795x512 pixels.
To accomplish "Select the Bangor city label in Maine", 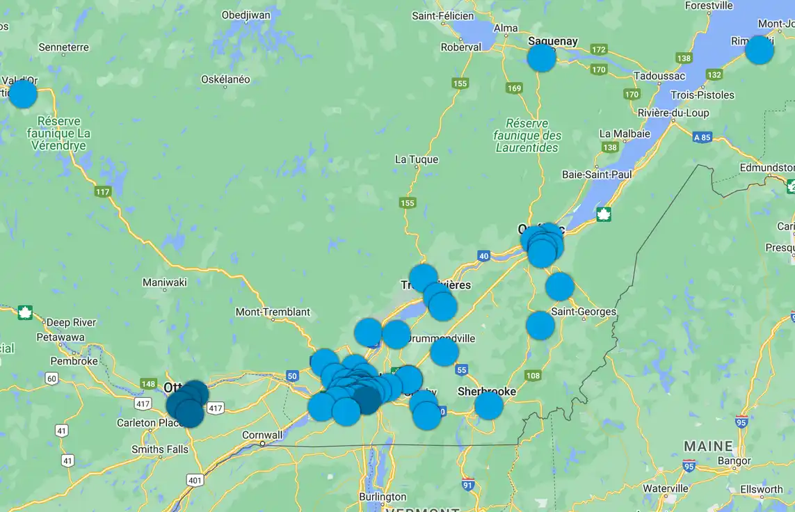I will coord(734,461).
